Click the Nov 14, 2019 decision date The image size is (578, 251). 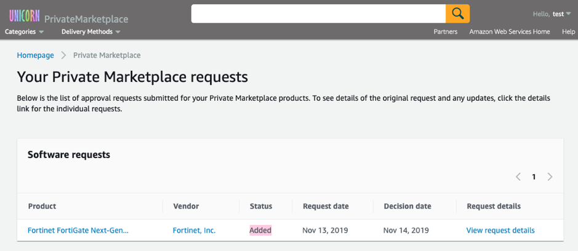click(406, 231)
